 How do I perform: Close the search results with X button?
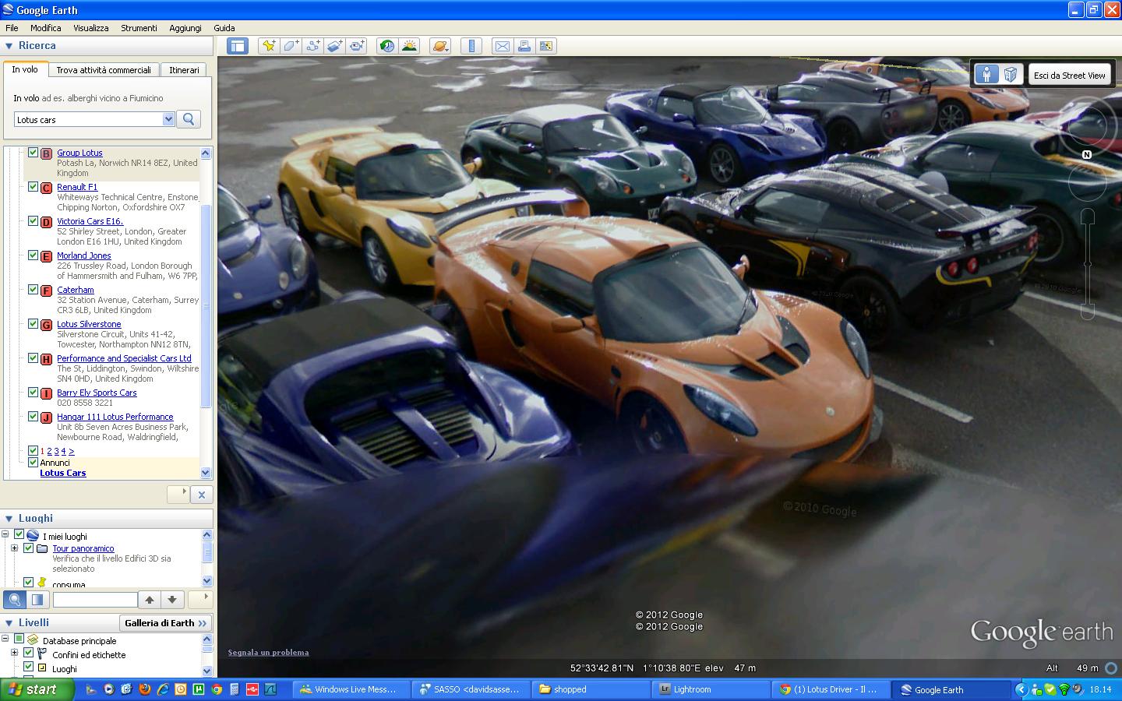201,495
